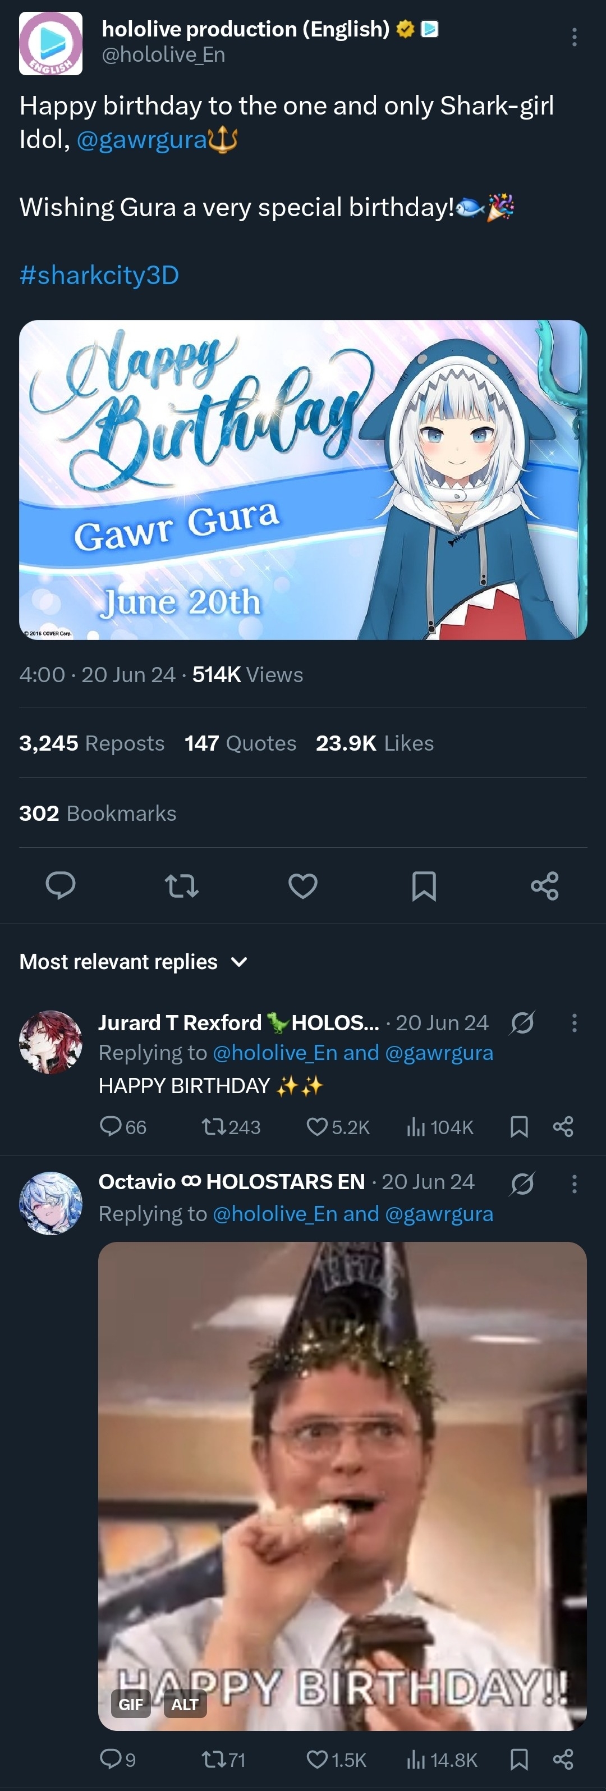Screen dimensions: 606x1791
Task: Share Octavio's GIF reply
Action: tap(563, 1760)
